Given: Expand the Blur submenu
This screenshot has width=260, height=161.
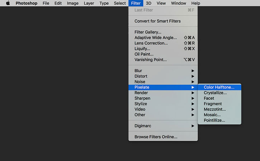Looking at the screenshot, I should coord(163,71).
